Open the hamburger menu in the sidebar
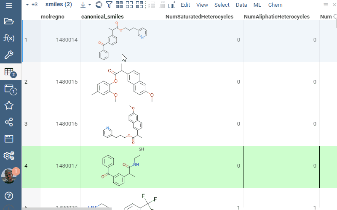 (9, 5)
